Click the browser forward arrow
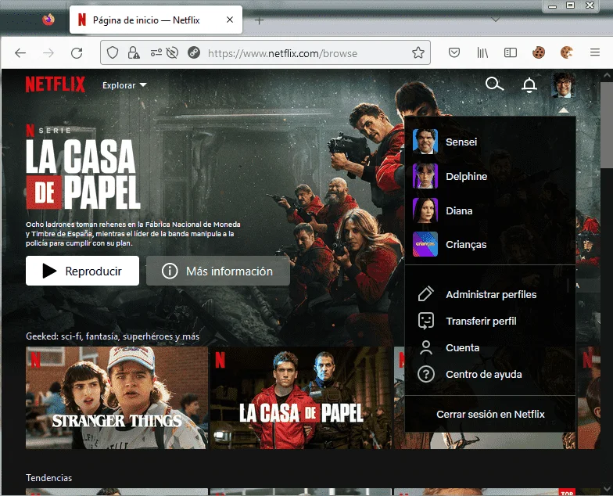This screenshot has height=496, width=613. (48, 53)
